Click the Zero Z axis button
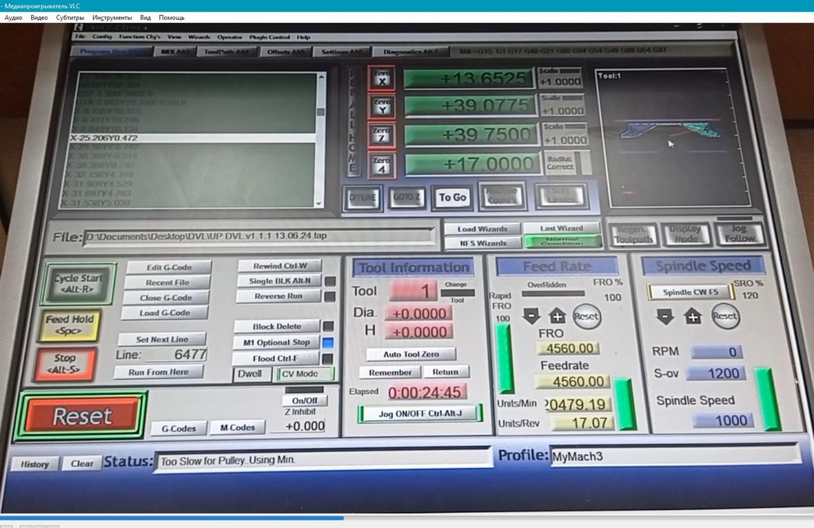Viewport: 814px width, 528px height. click(x=381, y=136)
